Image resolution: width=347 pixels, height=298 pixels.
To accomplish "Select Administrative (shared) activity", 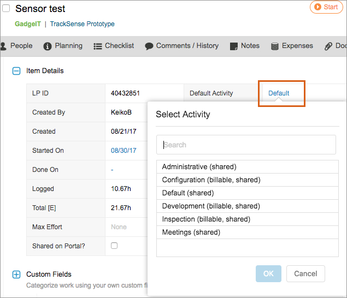I will 199,166.
